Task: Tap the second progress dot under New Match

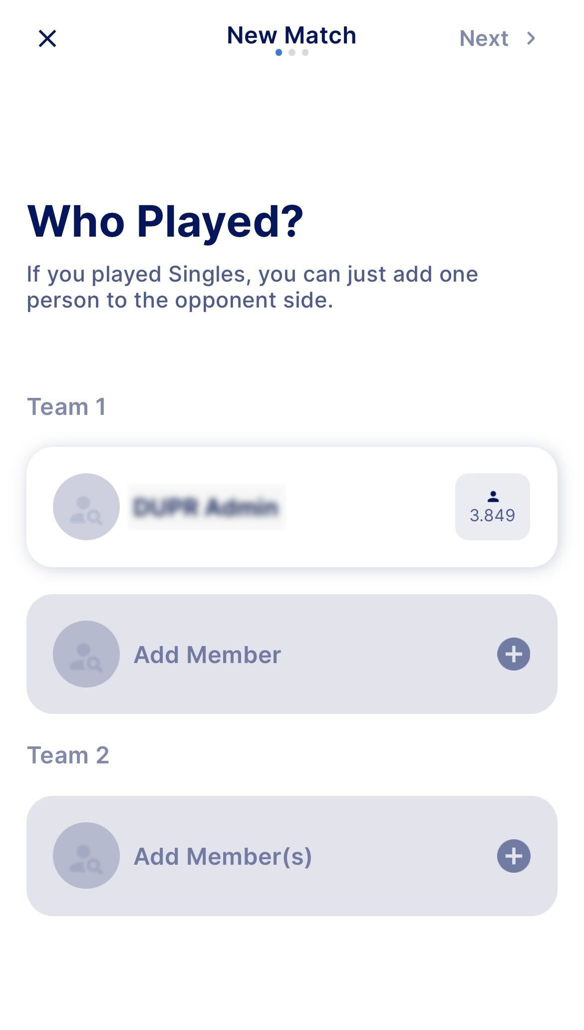Action: [292, 52]
